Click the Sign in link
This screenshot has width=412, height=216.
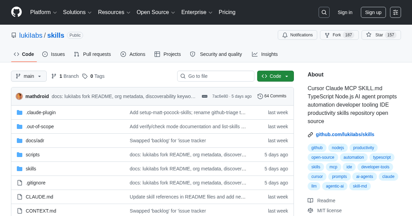click(x=345, y=12)
